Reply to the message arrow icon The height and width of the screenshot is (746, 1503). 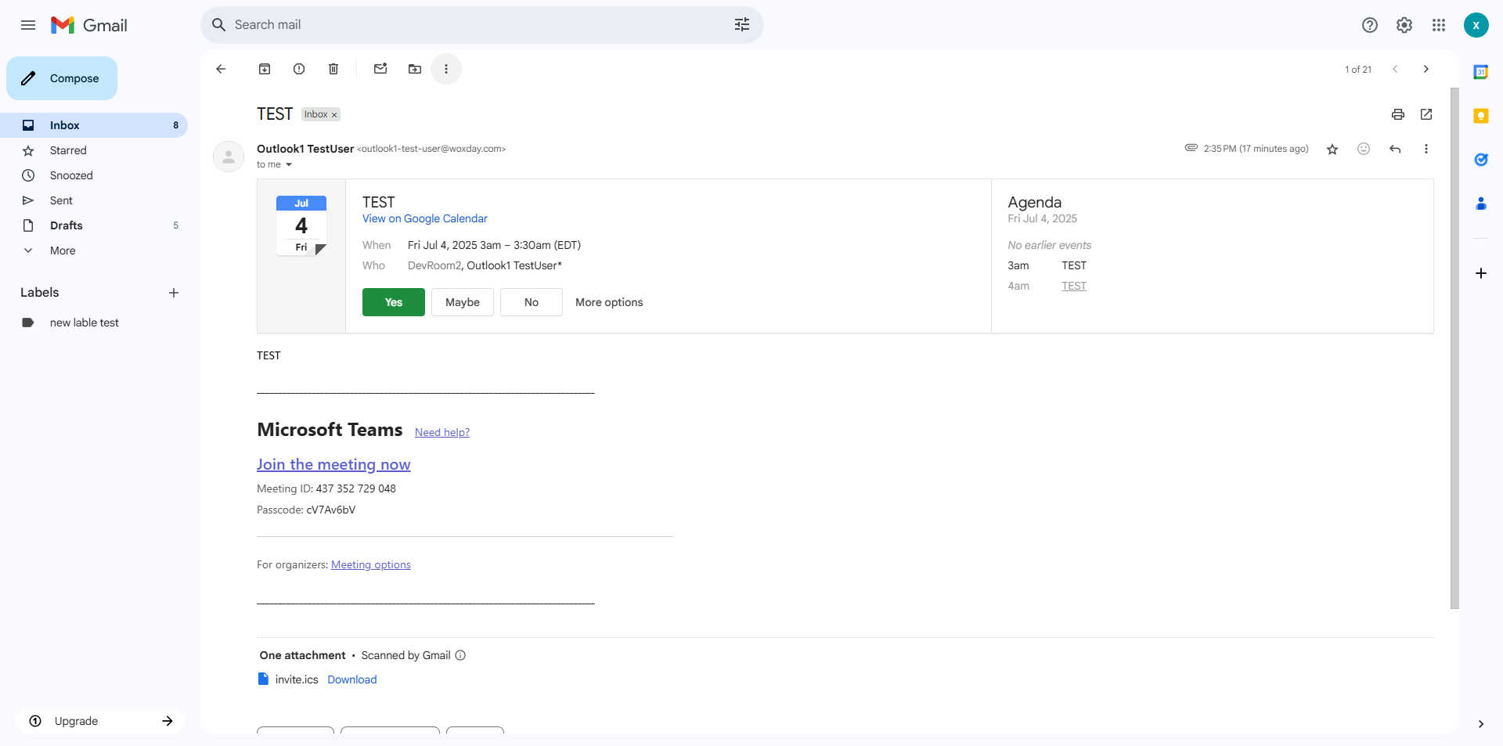[x=1394, y=149]
